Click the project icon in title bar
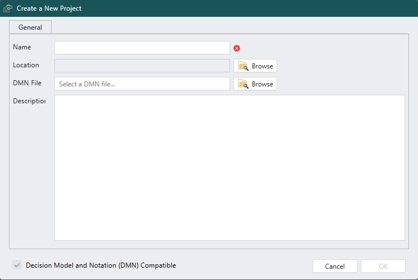Screen dimensions: 418x280 point(8,8)
